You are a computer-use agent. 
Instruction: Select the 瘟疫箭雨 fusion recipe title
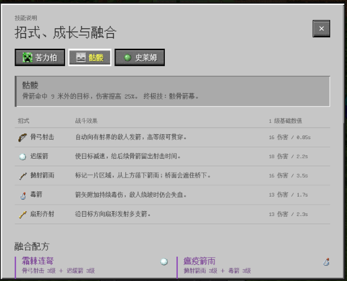[x=200, y=261]
